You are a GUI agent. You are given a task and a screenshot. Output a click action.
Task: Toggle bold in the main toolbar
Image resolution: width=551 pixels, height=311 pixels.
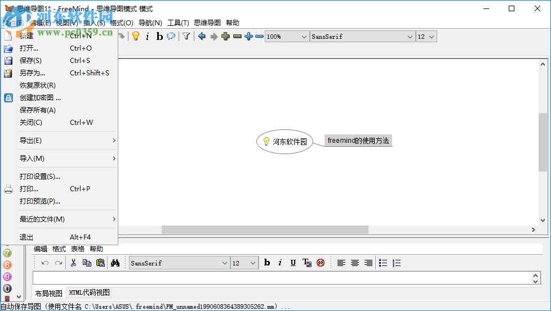(159, 36)
